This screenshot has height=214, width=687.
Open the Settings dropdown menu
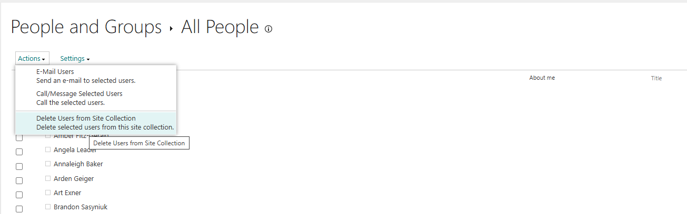click(75, 59)
